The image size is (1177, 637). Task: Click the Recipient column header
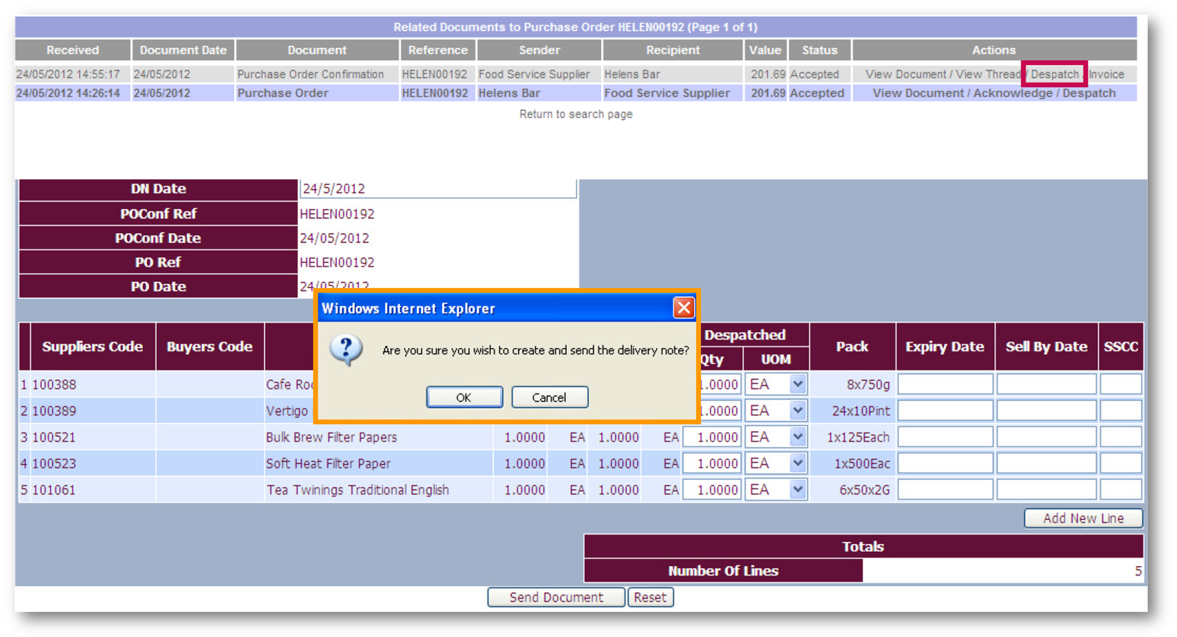click(x=672, y=50)
